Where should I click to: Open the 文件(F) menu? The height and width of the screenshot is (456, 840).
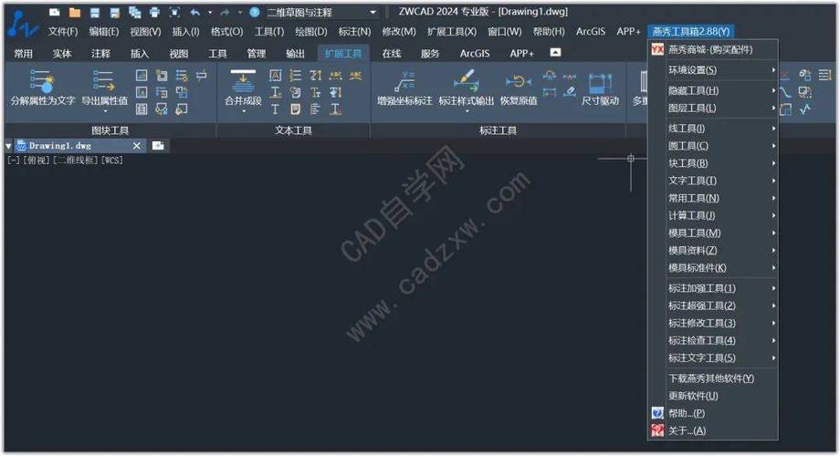point(62,32)
